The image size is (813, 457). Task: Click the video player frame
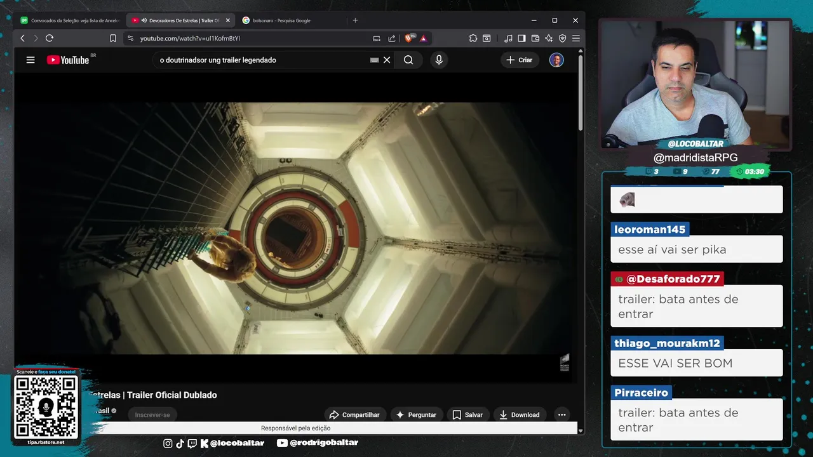point(296,228)
